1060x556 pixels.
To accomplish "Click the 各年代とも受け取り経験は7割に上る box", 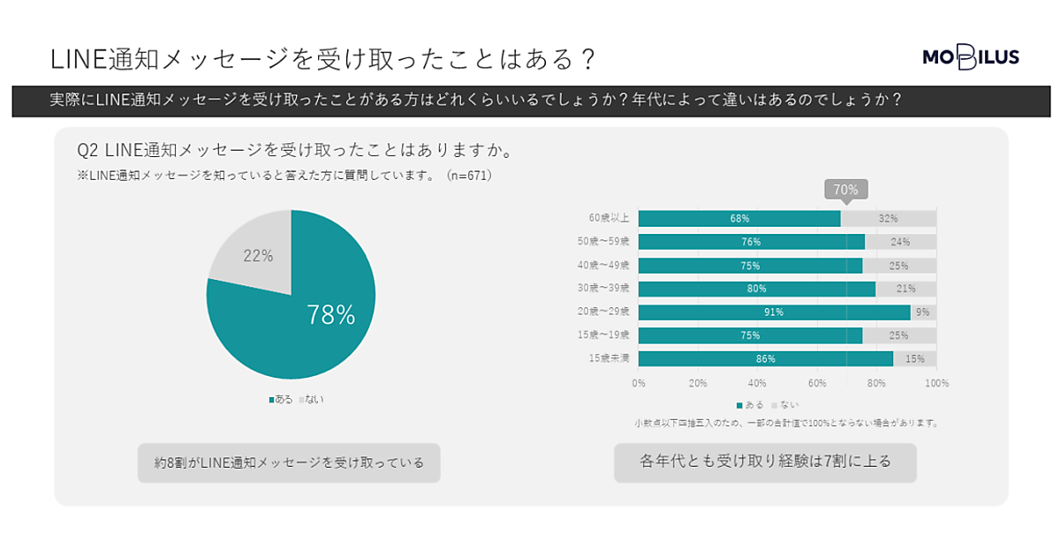I will pyautogui.click(x=765, y=462).
